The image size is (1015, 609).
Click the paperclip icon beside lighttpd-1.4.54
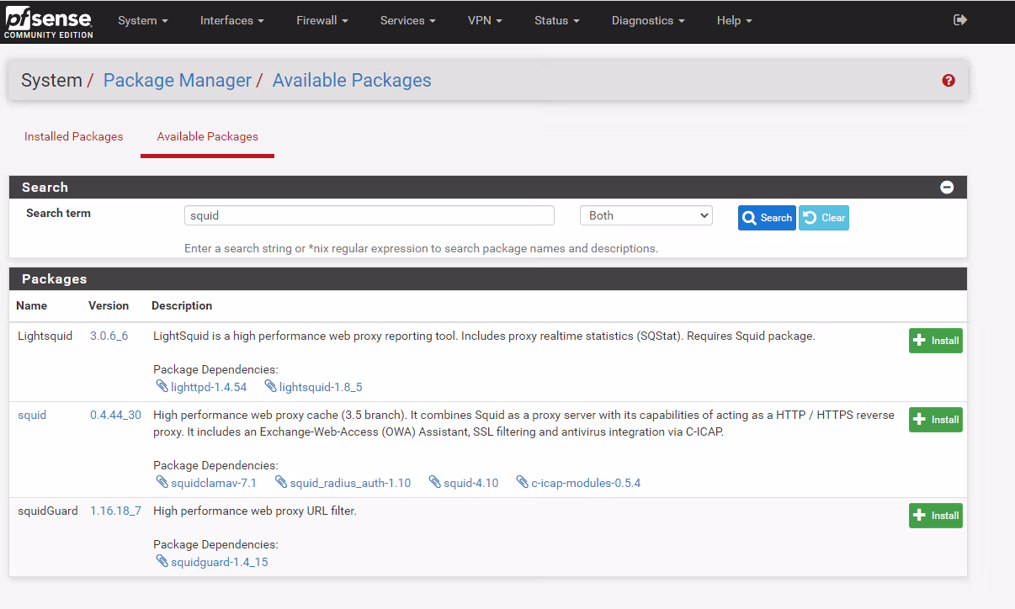(x=162, y=386)
